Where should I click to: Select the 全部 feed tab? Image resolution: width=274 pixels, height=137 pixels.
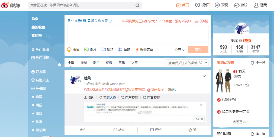(x=71, y=63)
